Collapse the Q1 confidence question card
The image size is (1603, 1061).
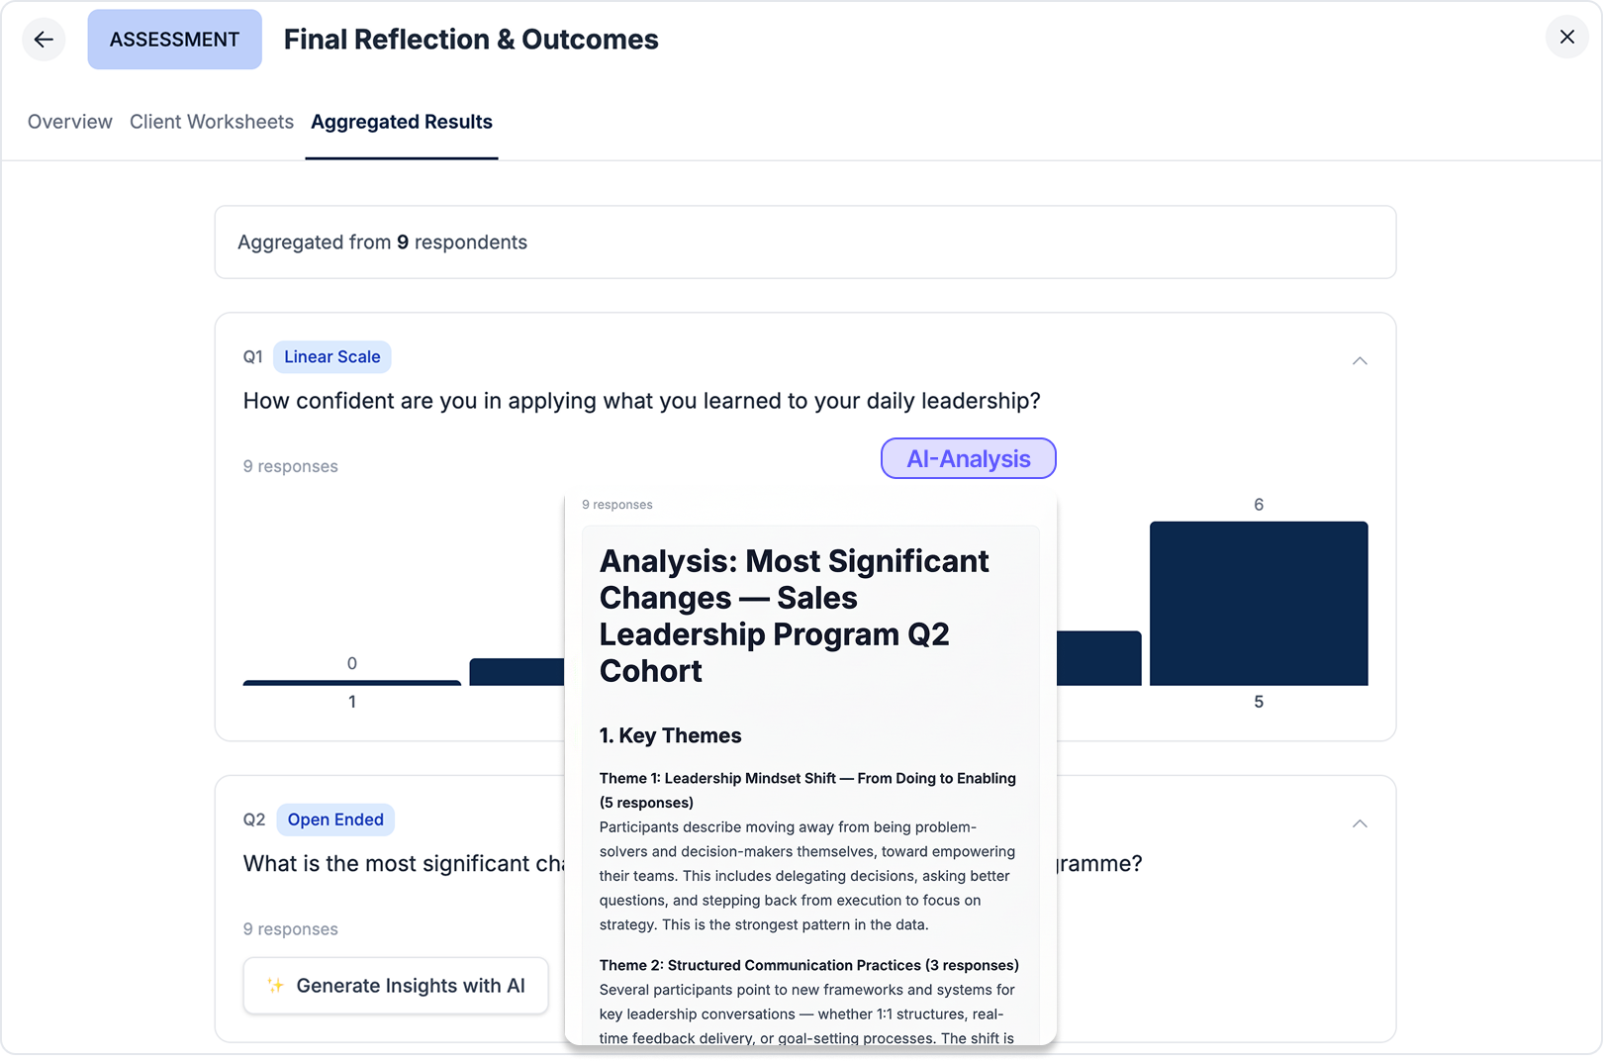[x=1361, y=360]
